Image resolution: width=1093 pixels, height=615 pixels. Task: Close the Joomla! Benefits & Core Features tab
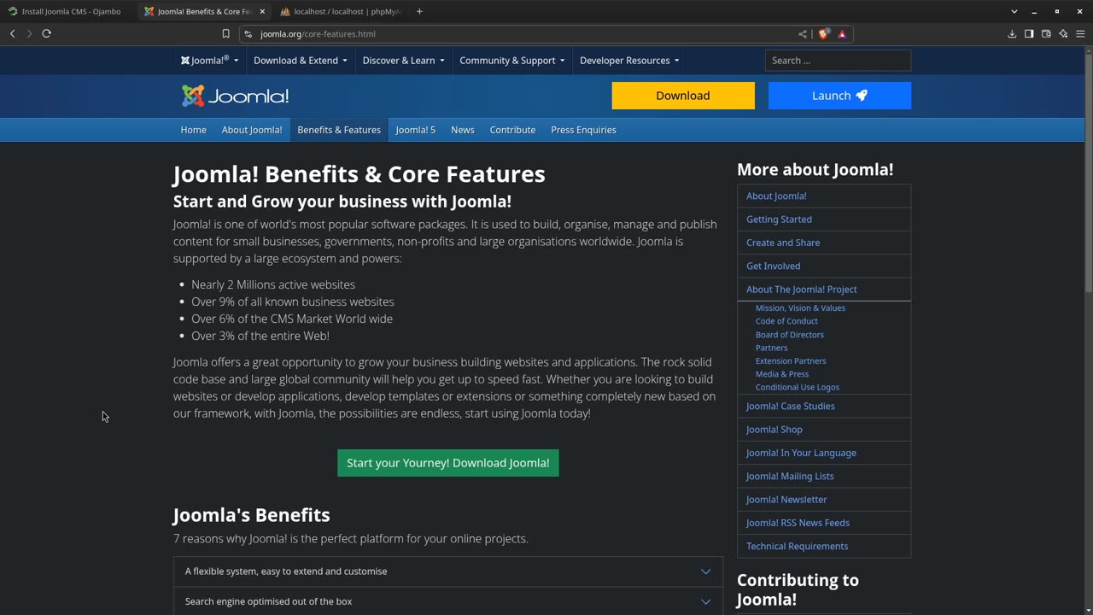(x=262, y=11)
